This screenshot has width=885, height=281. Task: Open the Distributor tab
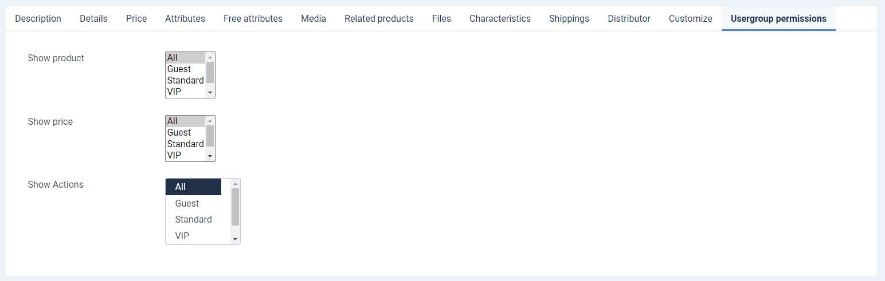tap(629, 18)
